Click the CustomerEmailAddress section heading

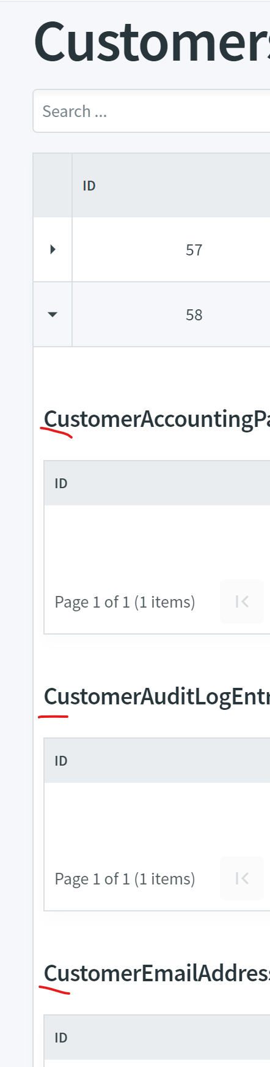(x=157, y=973)
